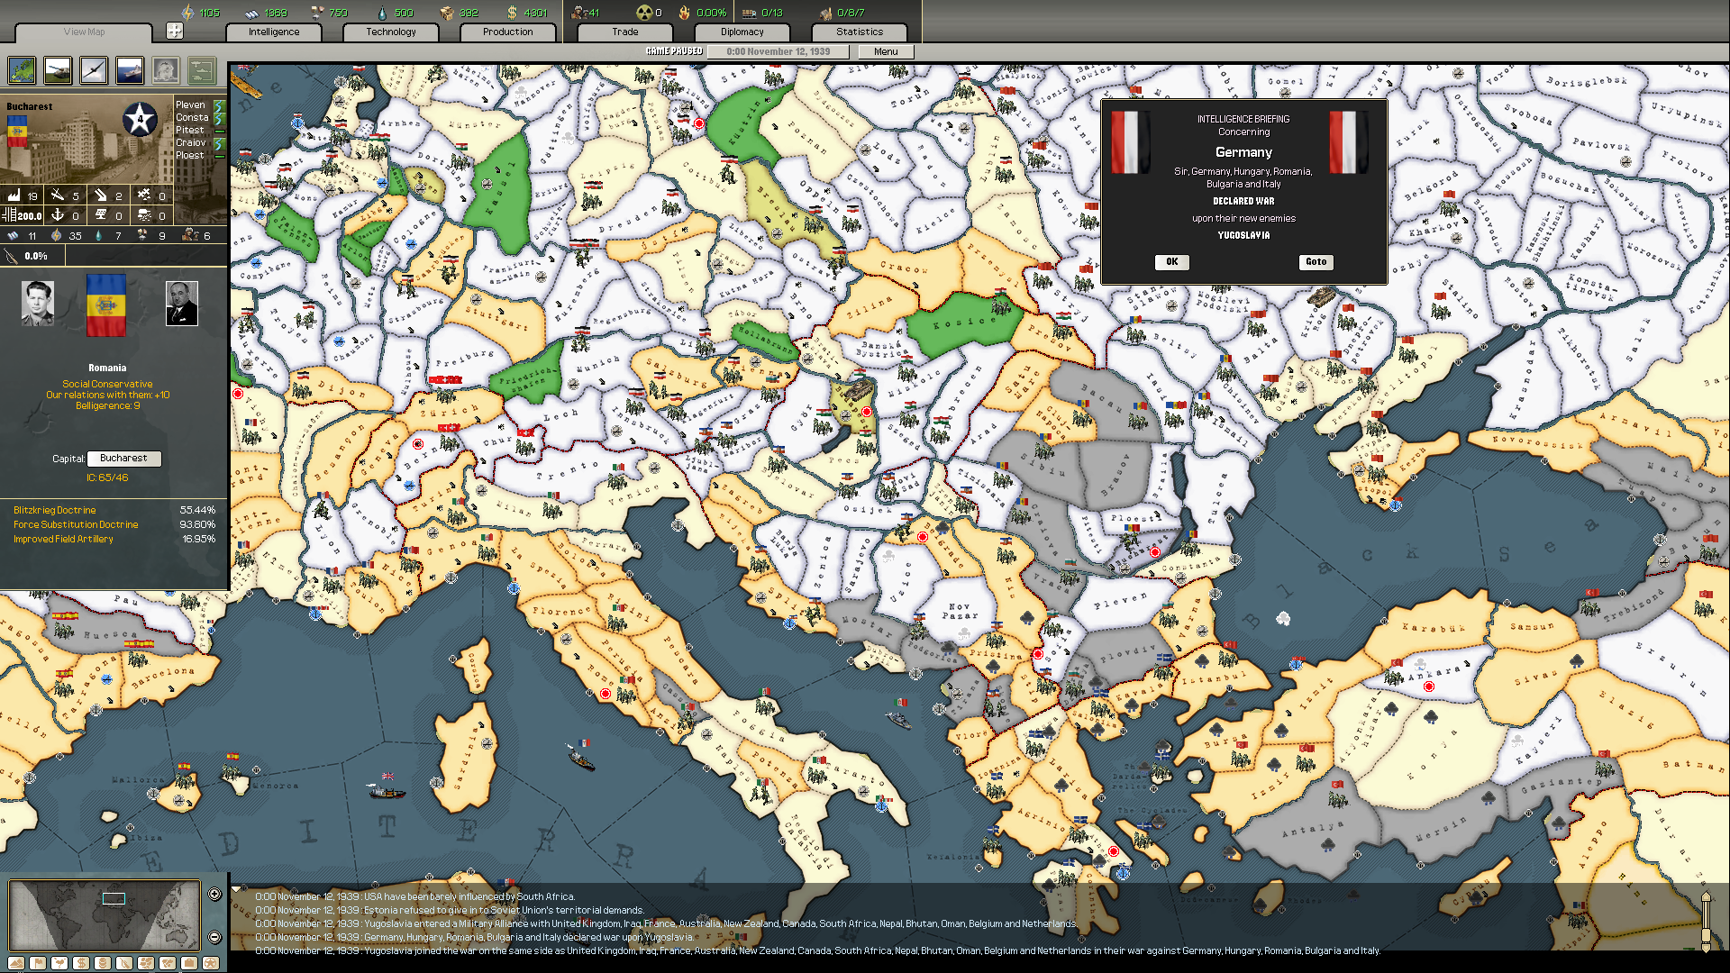Select the land units view icon
Viewport: 1730px width, 973px height.
tap(58, 70)
